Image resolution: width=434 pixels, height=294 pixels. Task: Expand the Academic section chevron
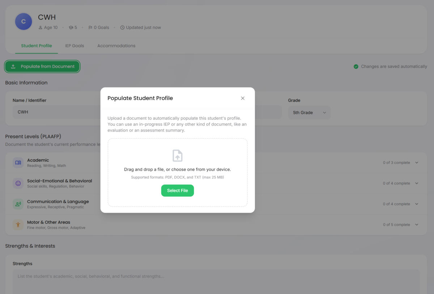click(417, 163)
